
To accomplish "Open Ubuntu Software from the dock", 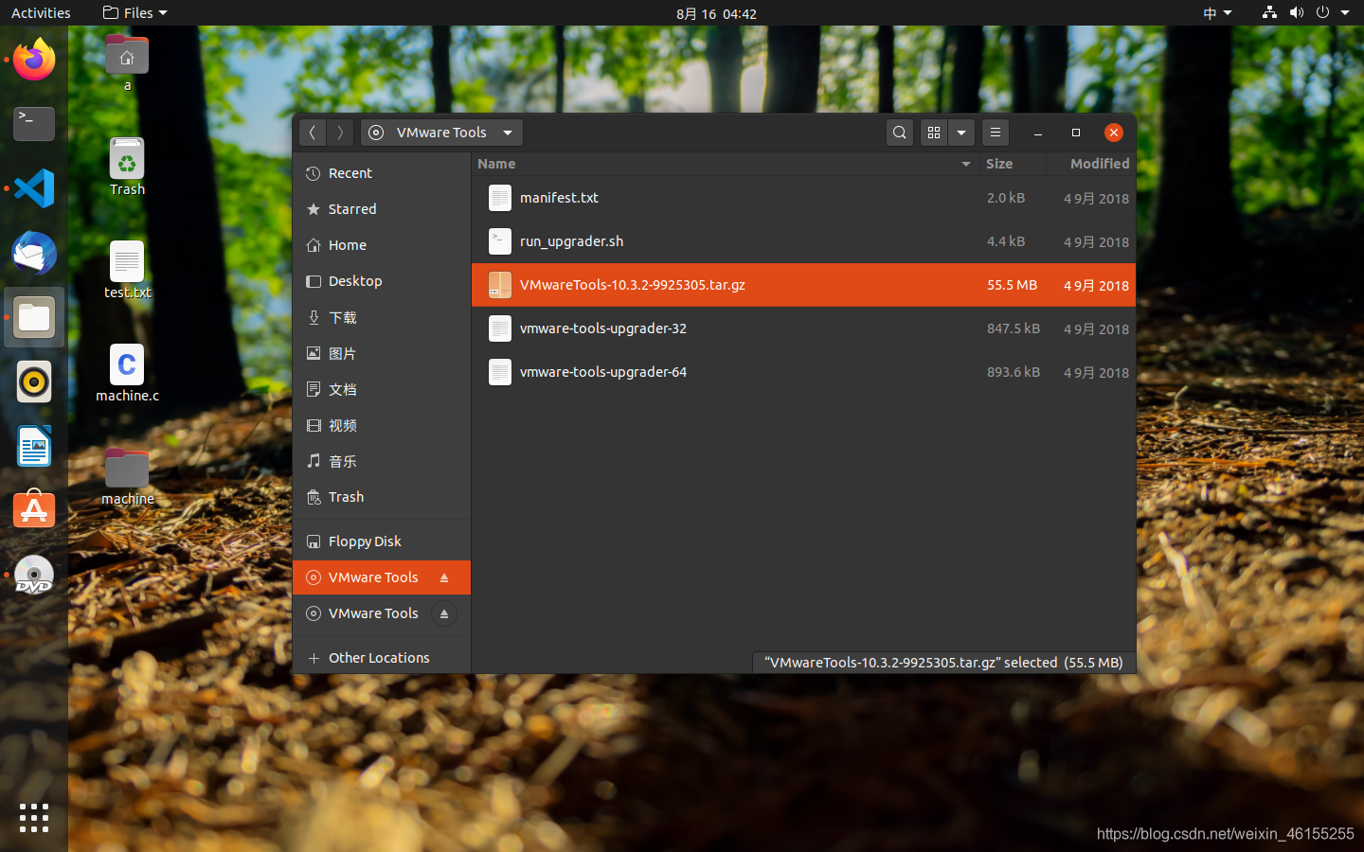I will point(34,510).
